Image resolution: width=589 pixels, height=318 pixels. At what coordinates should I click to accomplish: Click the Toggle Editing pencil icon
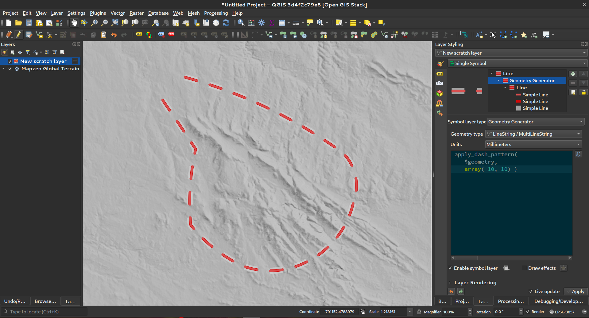[x=19, y=35]
